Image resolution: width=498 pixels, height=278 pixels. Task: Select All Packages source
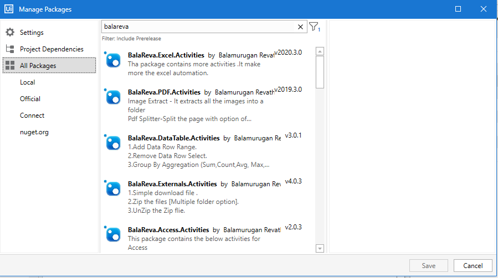point(49,65)
